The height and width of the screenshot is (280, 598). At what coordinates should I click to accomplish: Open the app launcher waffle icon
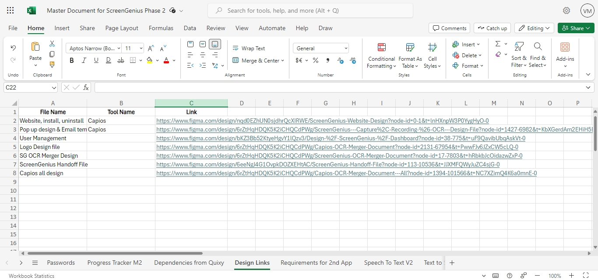click(x=11, y=10)
